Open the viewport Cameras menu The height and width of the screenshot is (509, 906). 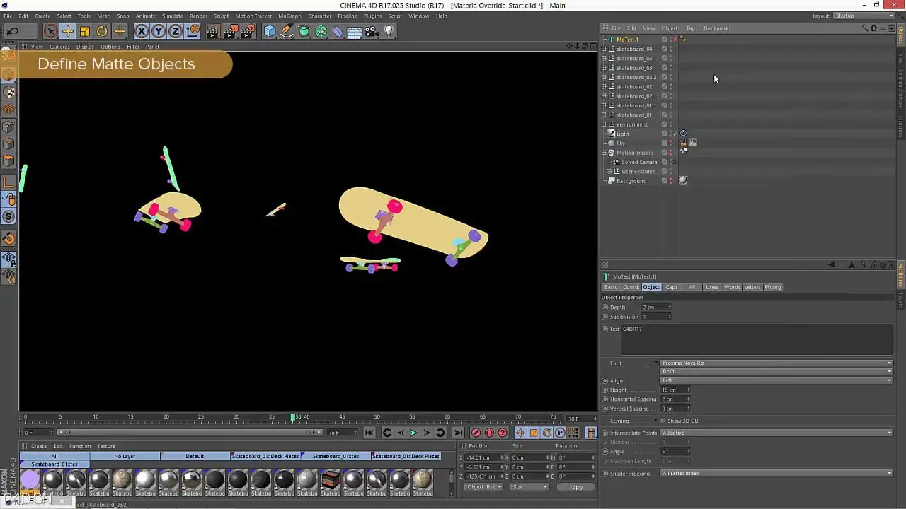59,47
